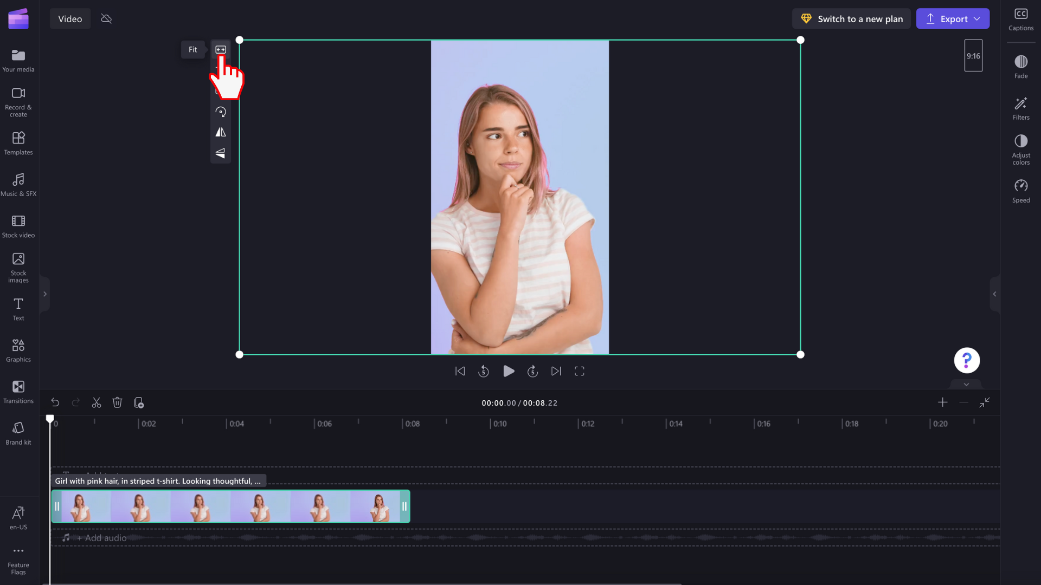Image resolution: width=1041 pixels, height=585 pixels.
Task: Select the rotate icon in floating toolbar
Action: (221, 112)
